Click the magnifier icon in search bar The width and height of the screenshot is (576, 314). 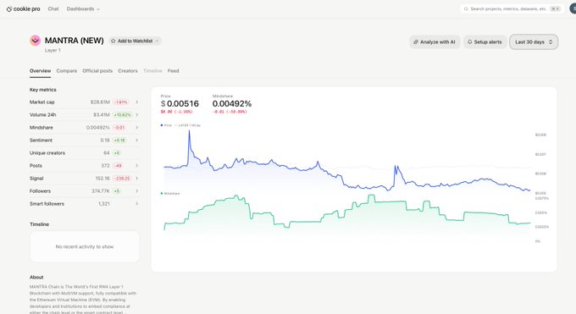pos(466,8)
